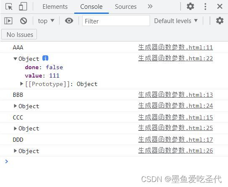Switch to the Sources tab
The height and width of the screenshot is (187, 228).
[x=126, y=7]
